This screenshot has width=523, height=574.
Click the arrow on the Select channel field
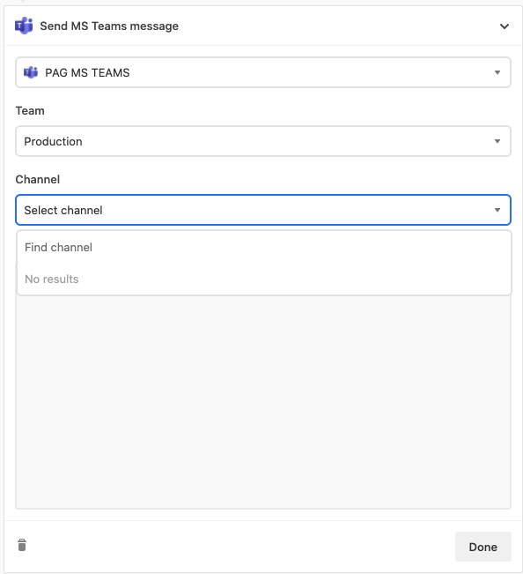pyautogui.click(x=497, y=210)
